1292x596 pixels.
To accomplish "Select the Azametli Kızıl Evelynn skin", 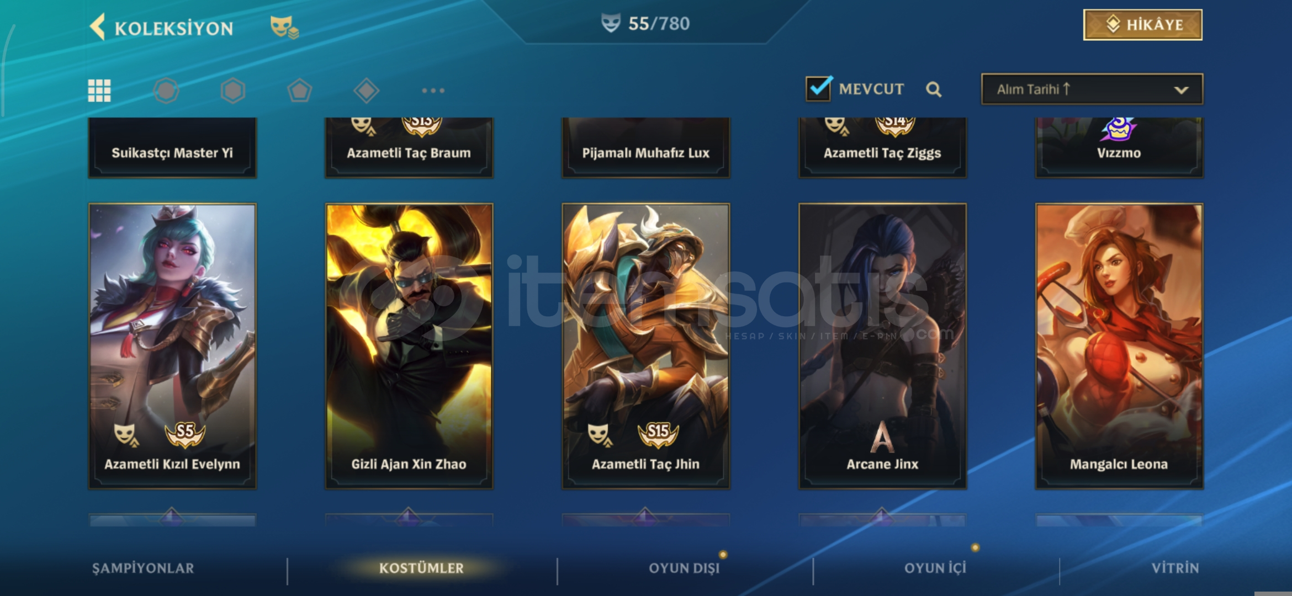I will pyautogui.click(x=172, y=346).
